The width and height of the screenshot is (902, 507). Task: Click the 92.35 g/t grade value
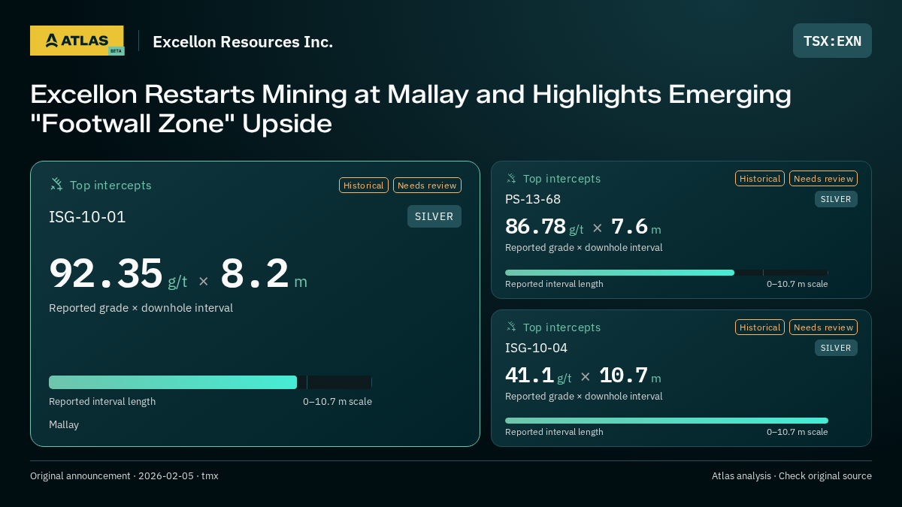coord(118,273)
